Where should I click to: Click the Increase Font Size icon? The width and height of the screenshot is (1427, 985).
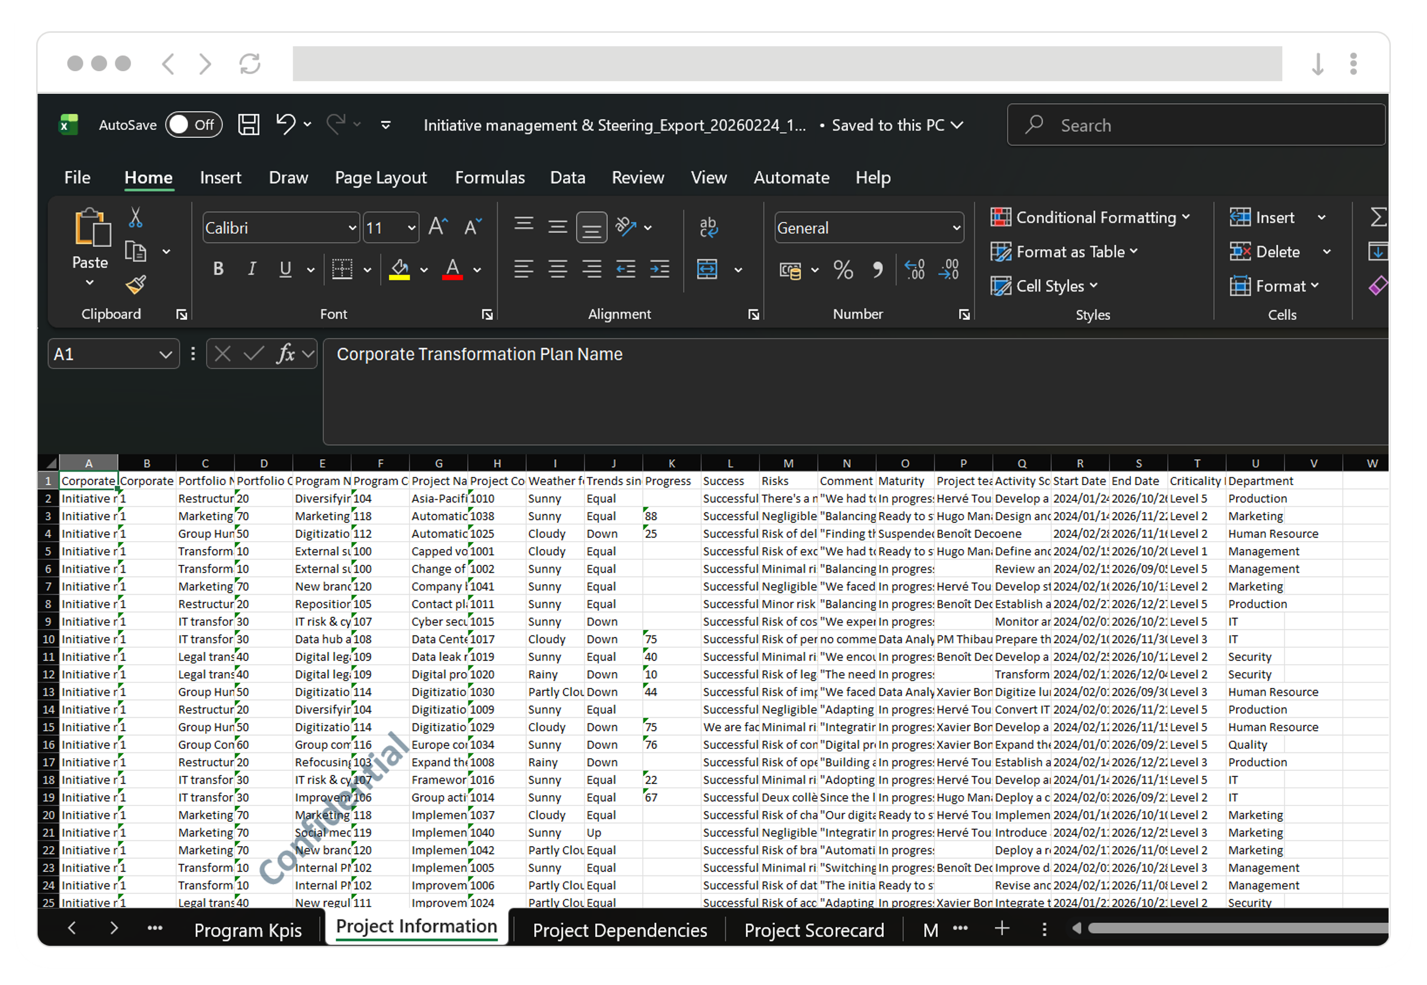(x=438, y=227)
